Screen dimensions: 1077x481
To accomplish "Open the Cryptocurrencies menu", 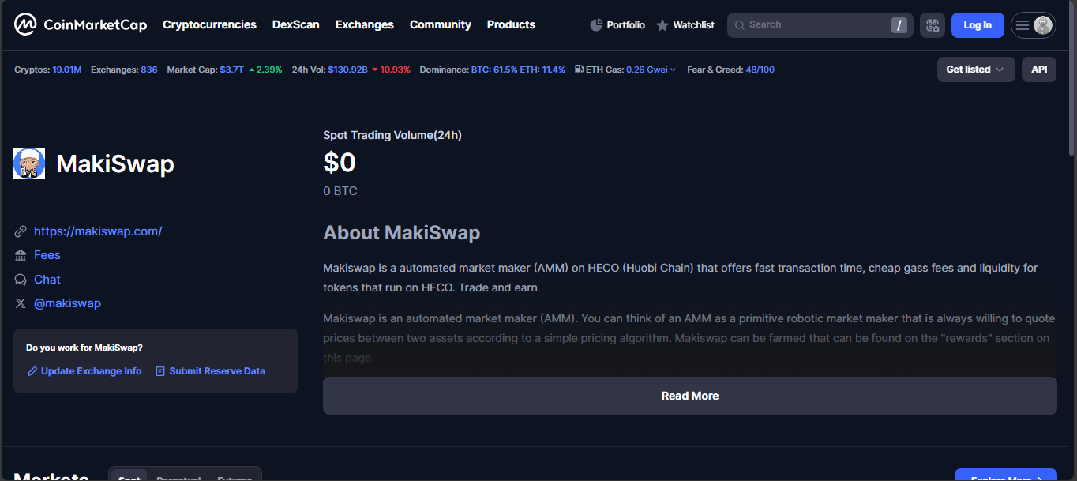I will click(x=209, y=25).
